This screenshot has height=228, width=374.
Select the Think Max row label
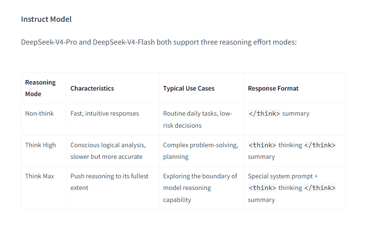39,176
